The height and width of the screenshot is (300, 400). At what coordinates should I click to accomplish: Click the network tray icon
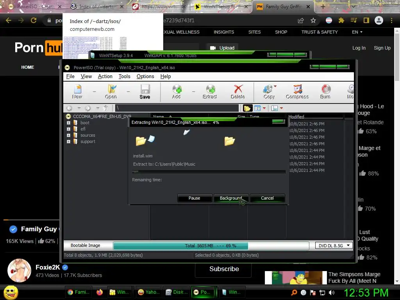click(322, 293)
